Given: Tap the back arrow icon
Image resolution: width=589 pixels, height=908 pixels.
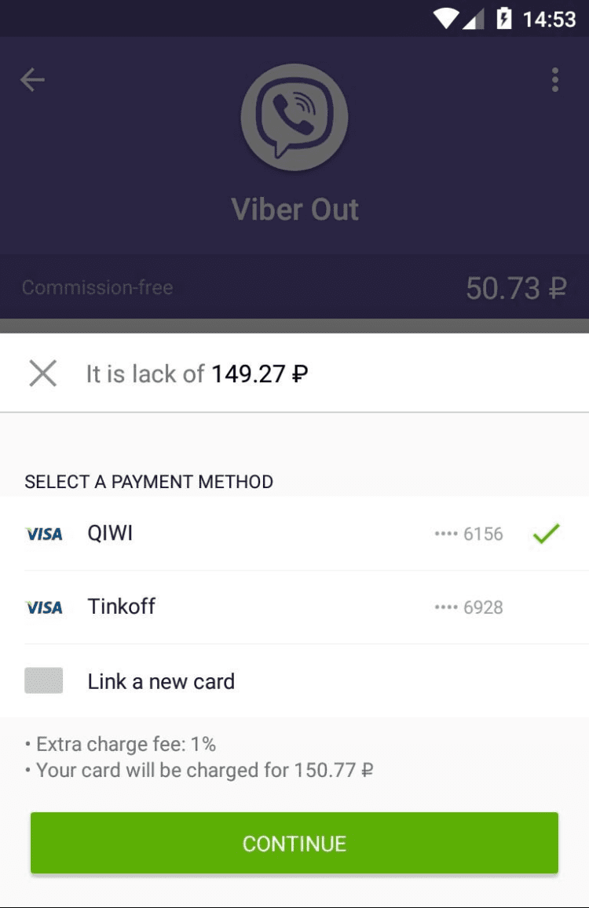Looking at the screenshot, I should coord(32,79).
